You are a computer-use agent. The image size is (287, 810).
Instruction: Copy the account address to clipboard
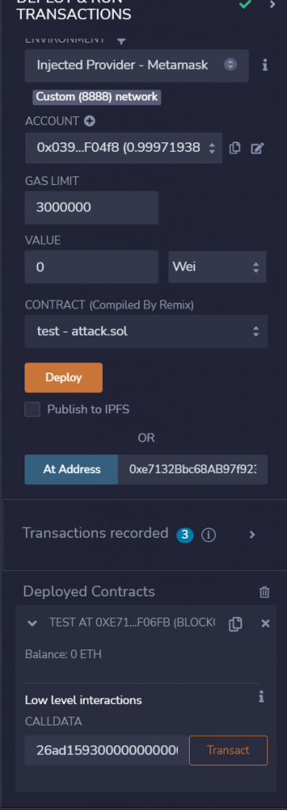(x=235, y=148)
